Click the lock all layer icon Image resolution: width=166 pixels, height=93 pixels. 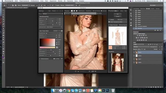tap(145, 49)
